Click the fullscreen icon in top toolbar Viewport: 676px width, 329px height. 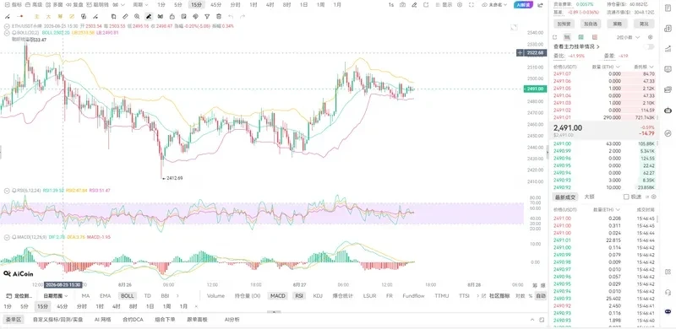click(x=472, y=5)
